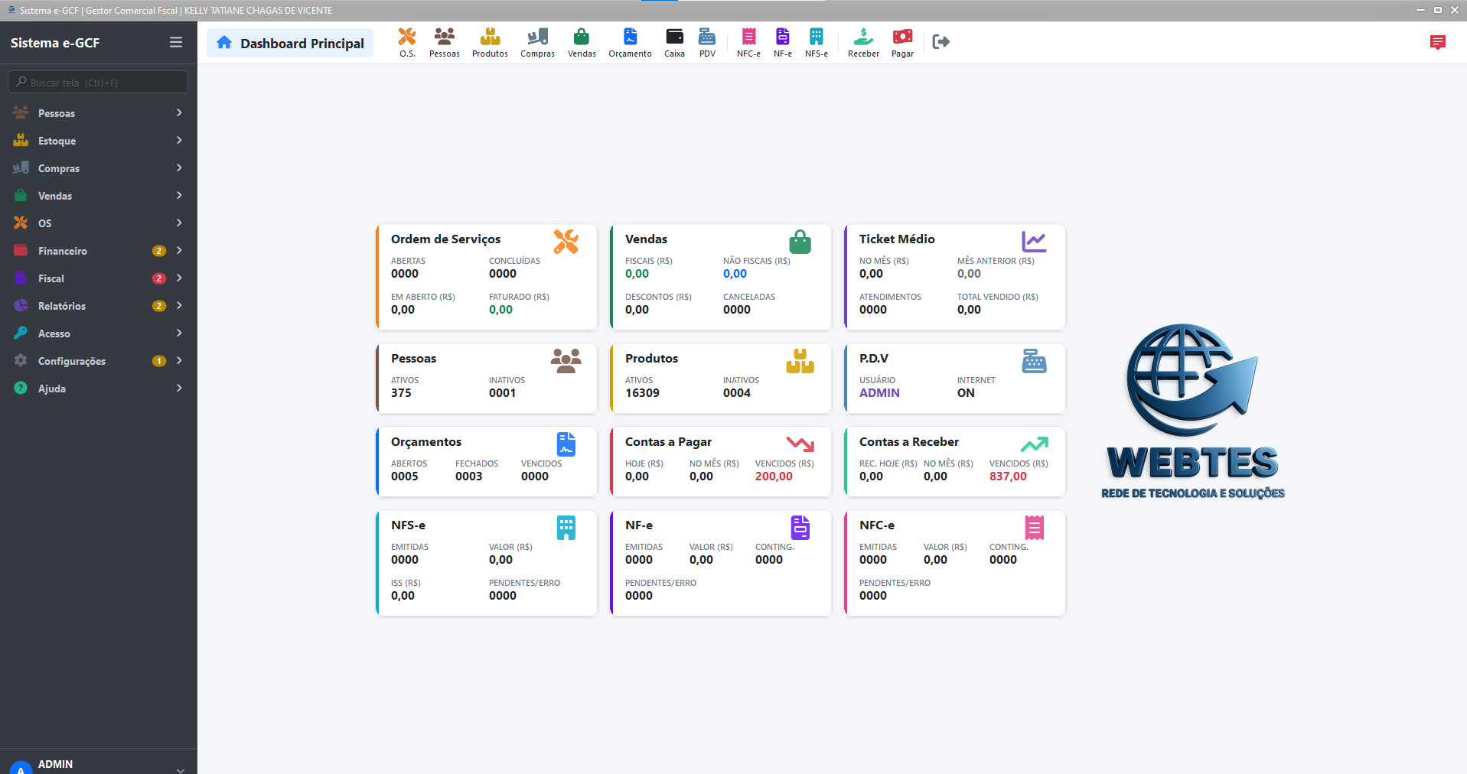
Task: Click the logout exit arrow icon
Action: [941, 41]
